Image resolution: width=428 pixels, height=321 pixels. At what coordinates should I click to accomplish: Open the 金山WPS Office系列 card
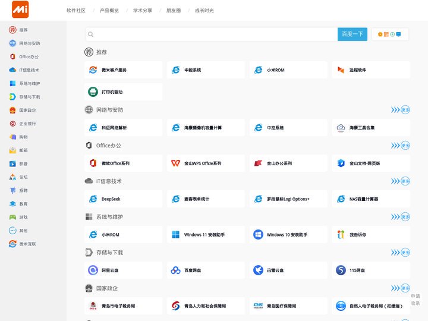pyautogui.click(x=206, y=163)
